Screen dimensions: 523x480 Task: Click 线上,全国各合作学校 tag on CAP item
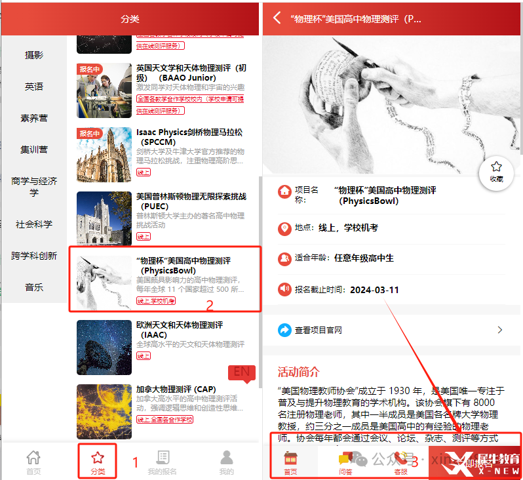165,420
